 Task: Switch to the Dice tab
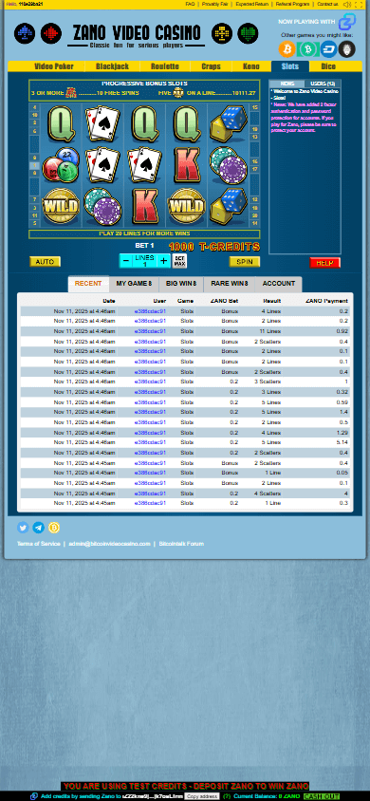pos(328,66)
